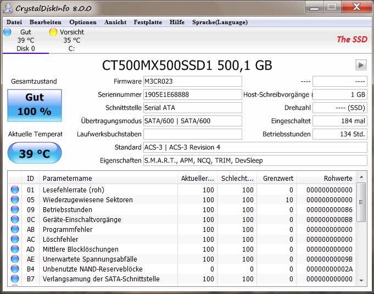Click the Rohwerte column header

coord(326,178)
